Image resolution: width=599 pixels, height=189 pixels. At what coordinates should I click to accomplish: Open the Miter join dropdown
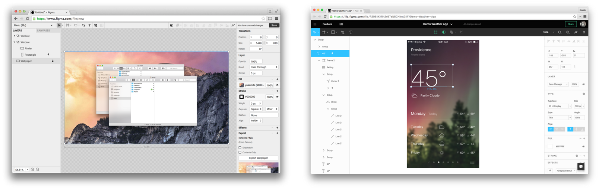(x=272, y=109)
